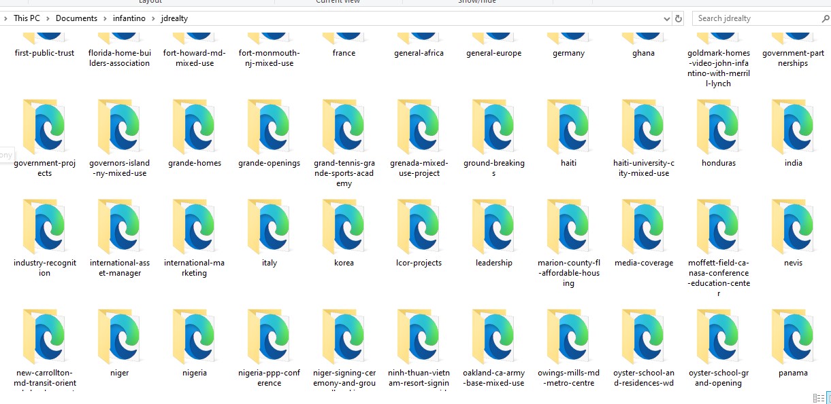Select the grenada-mixed-use-project folder icon

(x=419, y=128)
